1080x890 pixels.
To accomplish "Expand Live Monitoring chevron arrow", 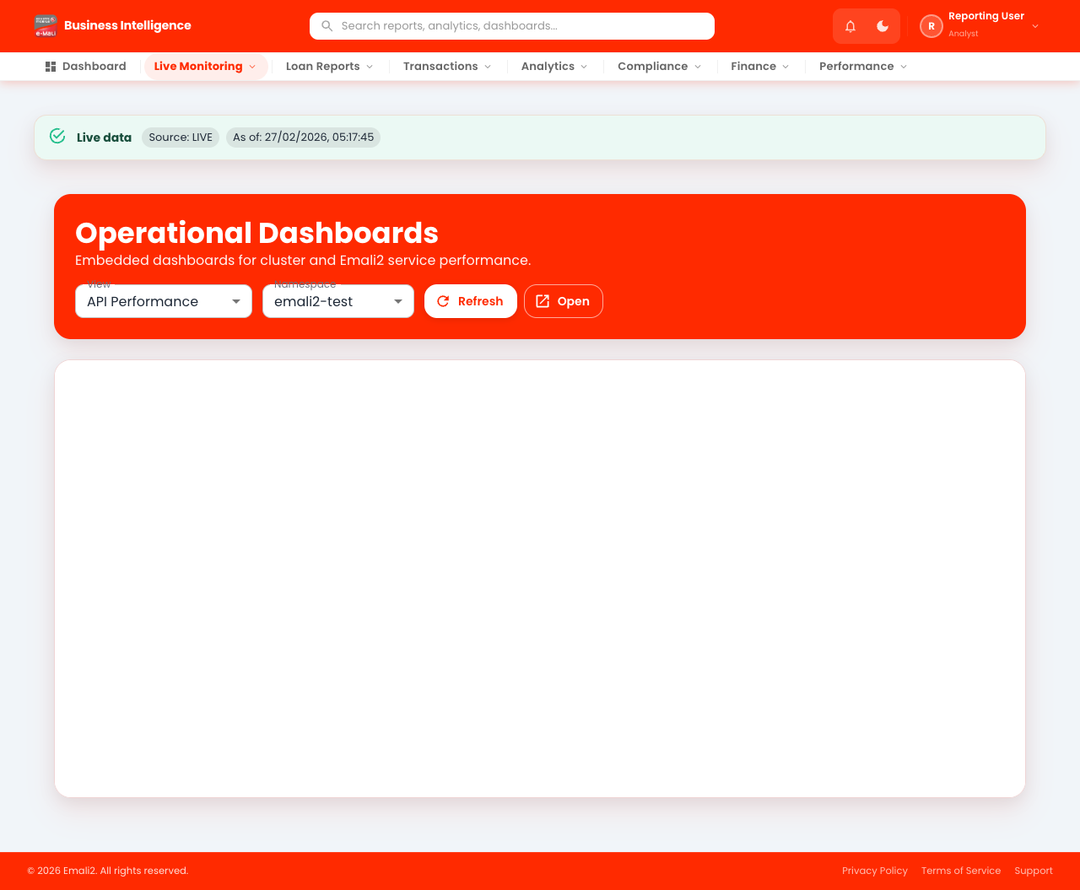I will (252, 67).
